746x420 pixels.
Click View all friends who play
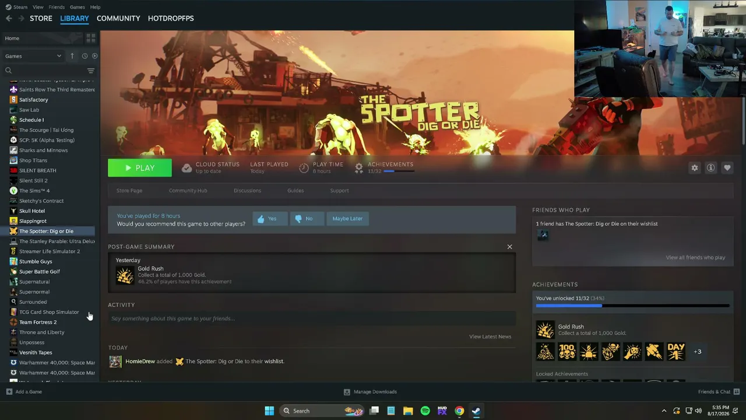tap(695, 258)
